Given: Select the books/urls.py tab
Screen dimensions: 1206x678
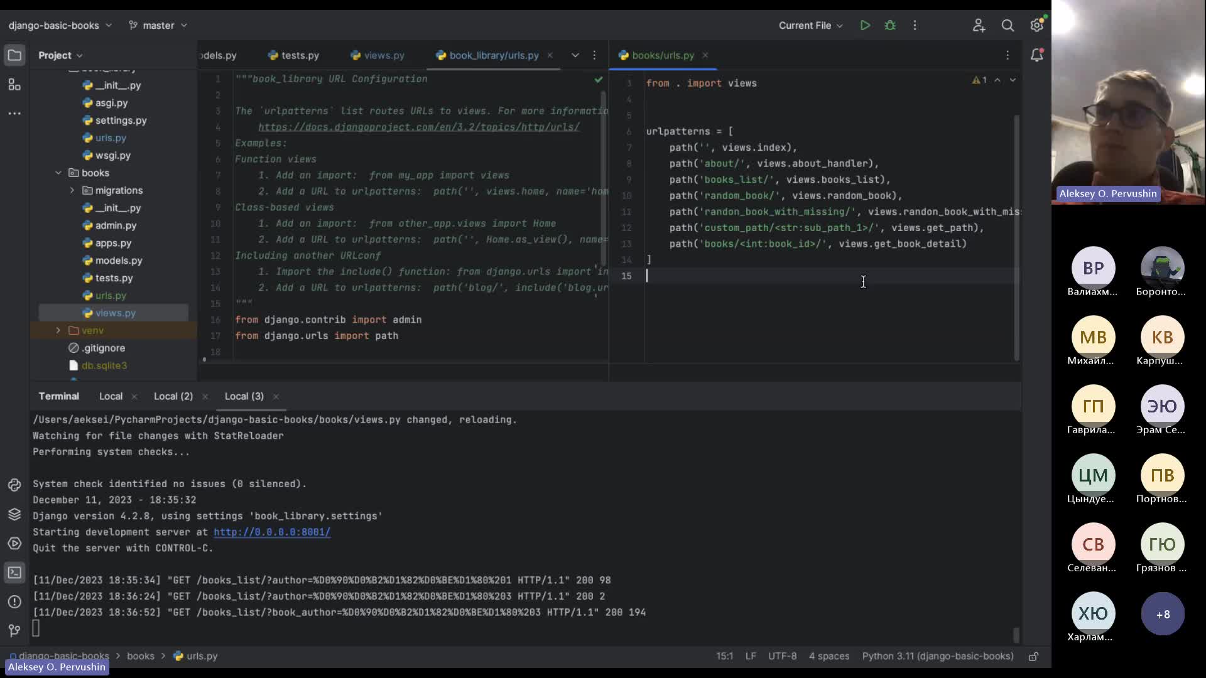Looking at the screenshot, I should click(656, 55).
